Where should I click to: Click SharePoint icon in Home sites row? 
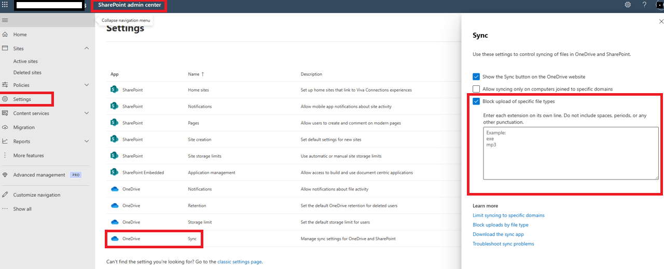click(x=115, y=89)
